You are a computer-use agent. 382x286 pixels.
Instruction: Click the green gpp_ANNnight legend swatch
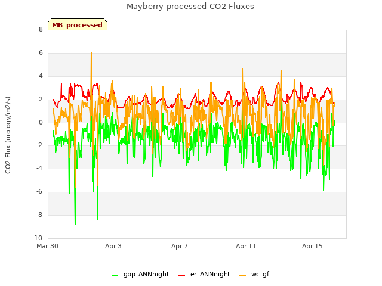pyautogui.click(x=115, y=275)
